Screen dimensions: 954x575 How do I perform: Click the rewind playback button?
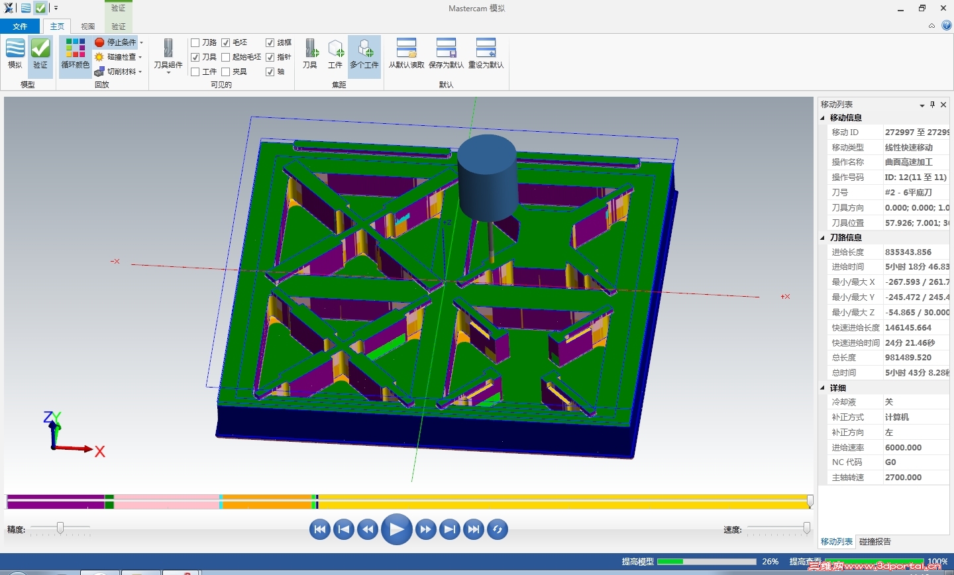(368, 529)
